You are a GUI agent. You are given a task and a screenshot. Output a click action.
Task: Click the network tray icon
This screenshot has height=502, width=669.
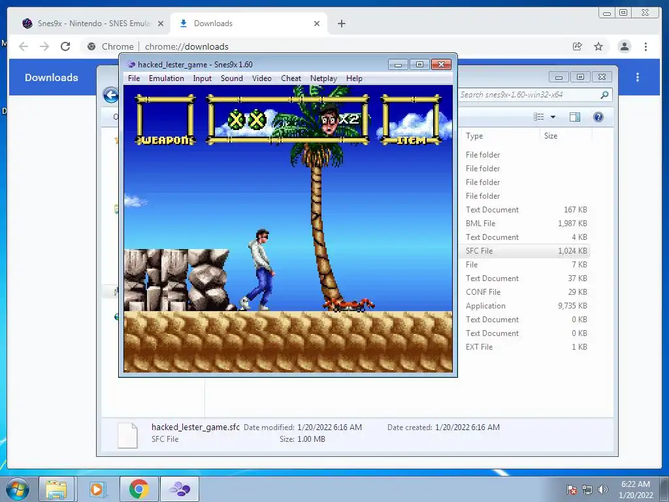pyautogui.click(x=587, y=490)
